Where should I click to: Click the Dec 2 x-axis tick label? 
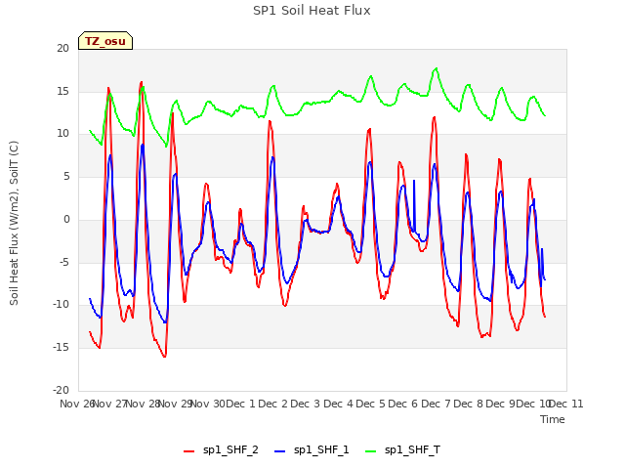pos(273,404)
